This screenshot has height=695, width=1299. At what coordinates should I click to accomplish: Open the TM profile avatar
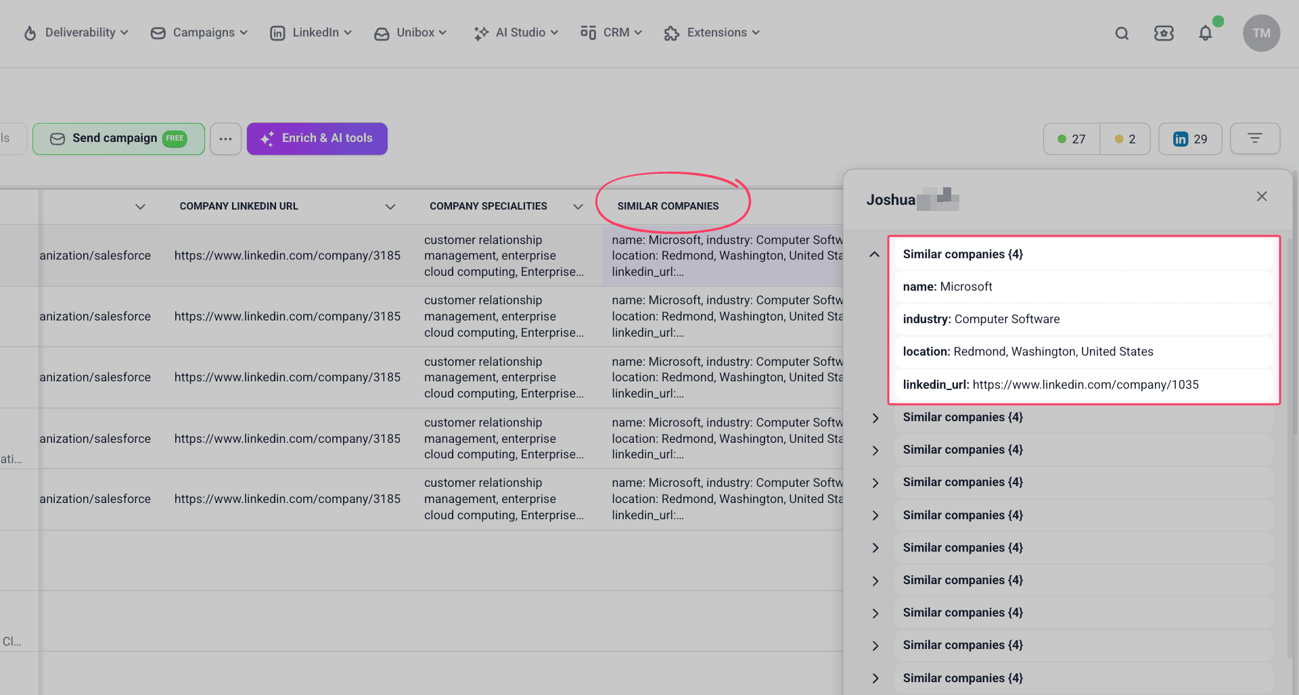pos(1261,33)
